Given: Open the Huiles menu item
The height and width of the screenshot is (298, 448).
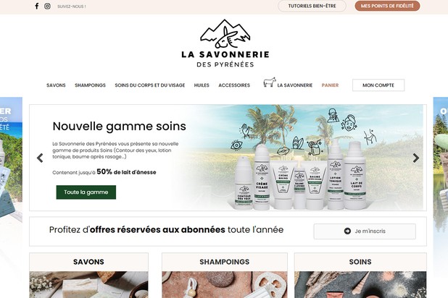Looking at the screenshot, I should pos(202,85).
